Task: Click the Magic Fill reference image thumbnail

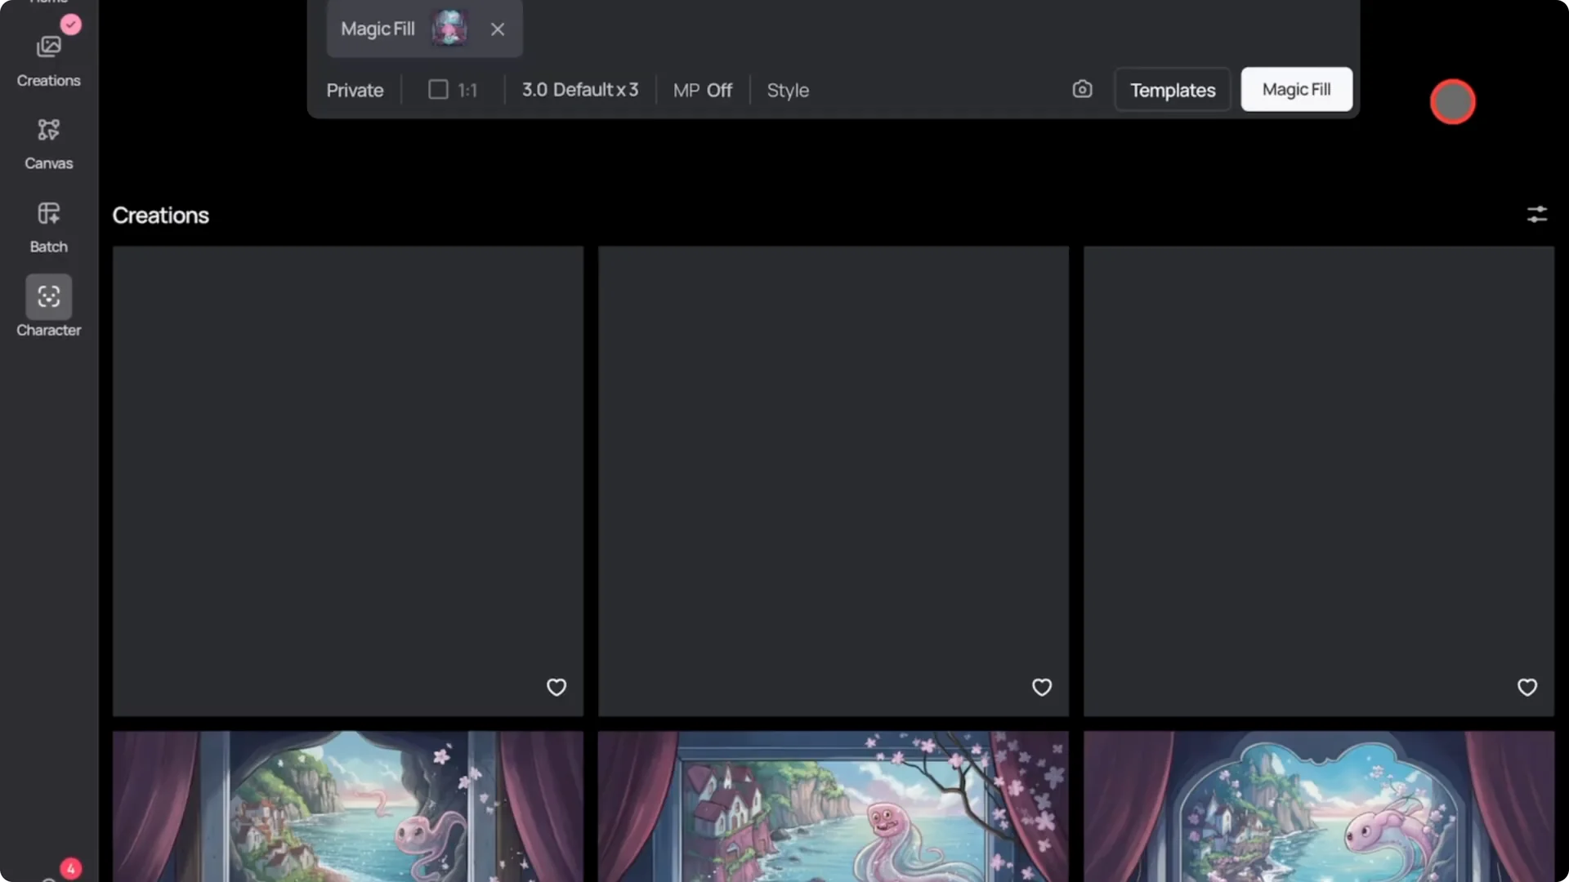Action: coord(448,29)
